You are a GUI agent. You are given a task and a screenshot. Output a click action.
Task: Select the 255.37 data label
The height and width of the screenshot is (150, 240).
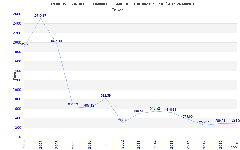coord(204,122)
